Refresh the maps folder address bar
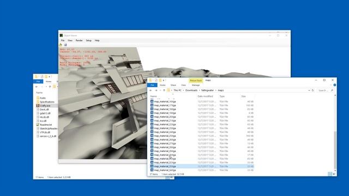This screenshot has height=196, width=349. click(x=312, y=90)
